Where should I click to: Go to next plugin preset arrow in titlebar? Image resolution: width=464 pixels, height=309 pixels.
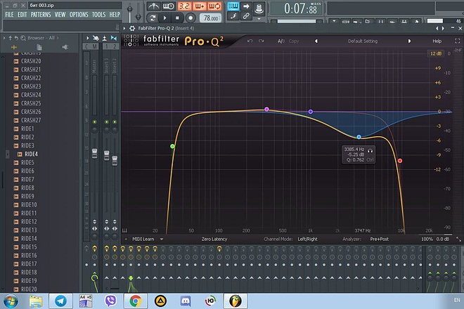pos(443,28)
